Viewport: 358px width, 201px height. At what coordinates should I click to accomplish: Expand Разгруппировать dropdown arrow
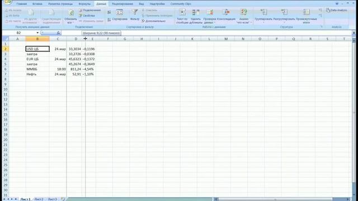tap(284, 22)
